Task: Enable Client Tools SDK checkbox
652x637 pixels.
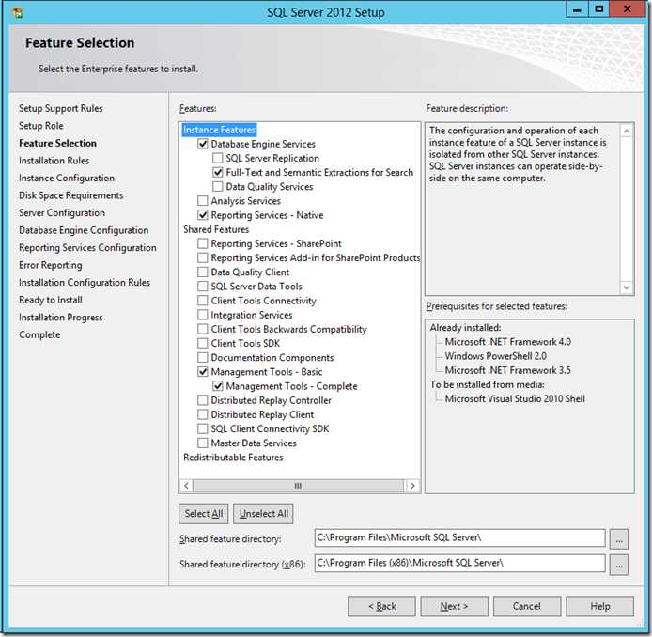Action: tap(203, 343)
